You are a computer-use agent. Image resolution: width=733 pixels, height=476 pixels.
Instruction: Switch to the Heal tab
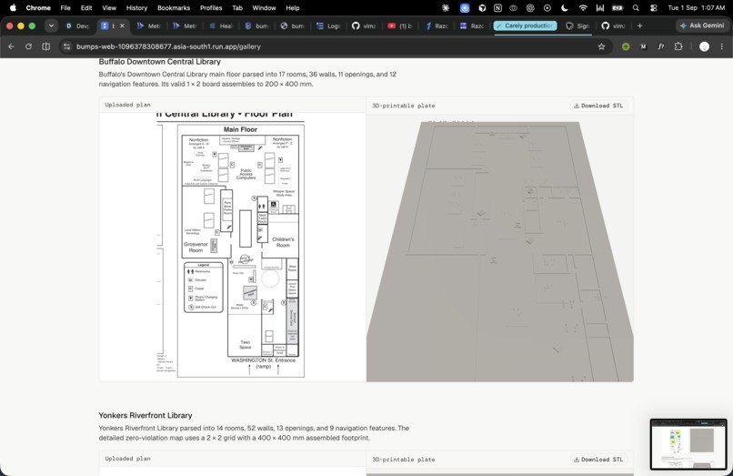click(221, 25)
